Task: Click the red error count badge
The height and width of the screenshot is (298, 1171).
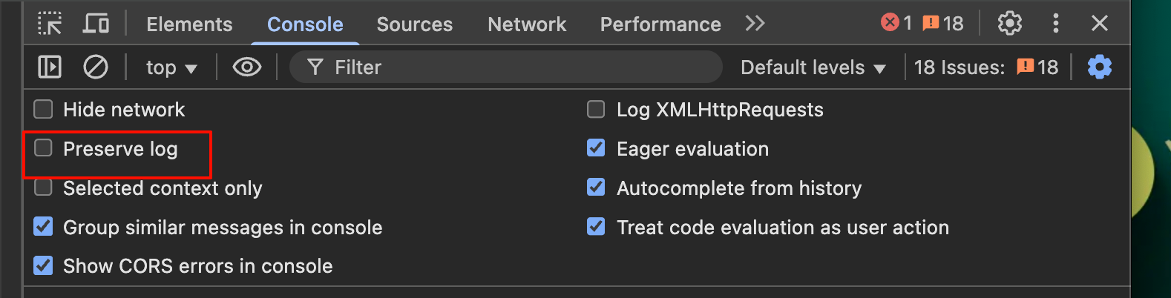Action: 896,24
